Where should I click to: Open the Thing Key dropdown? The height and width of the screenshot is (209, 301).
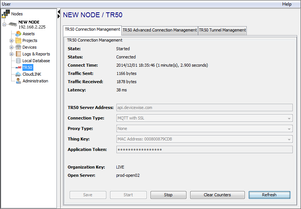point(289,139)
